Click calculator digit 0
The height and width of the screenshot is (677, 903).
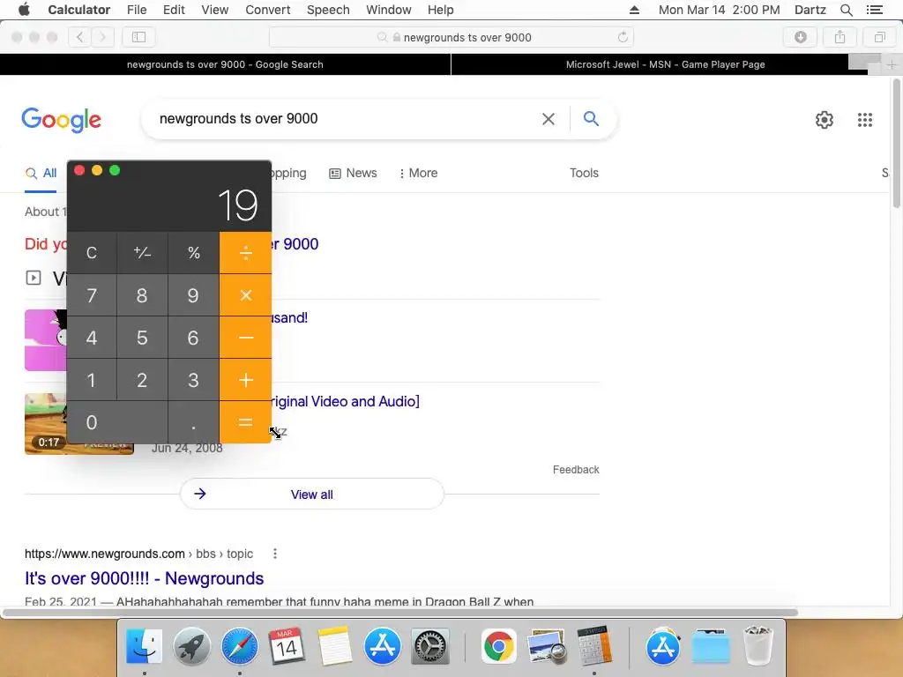117,422
